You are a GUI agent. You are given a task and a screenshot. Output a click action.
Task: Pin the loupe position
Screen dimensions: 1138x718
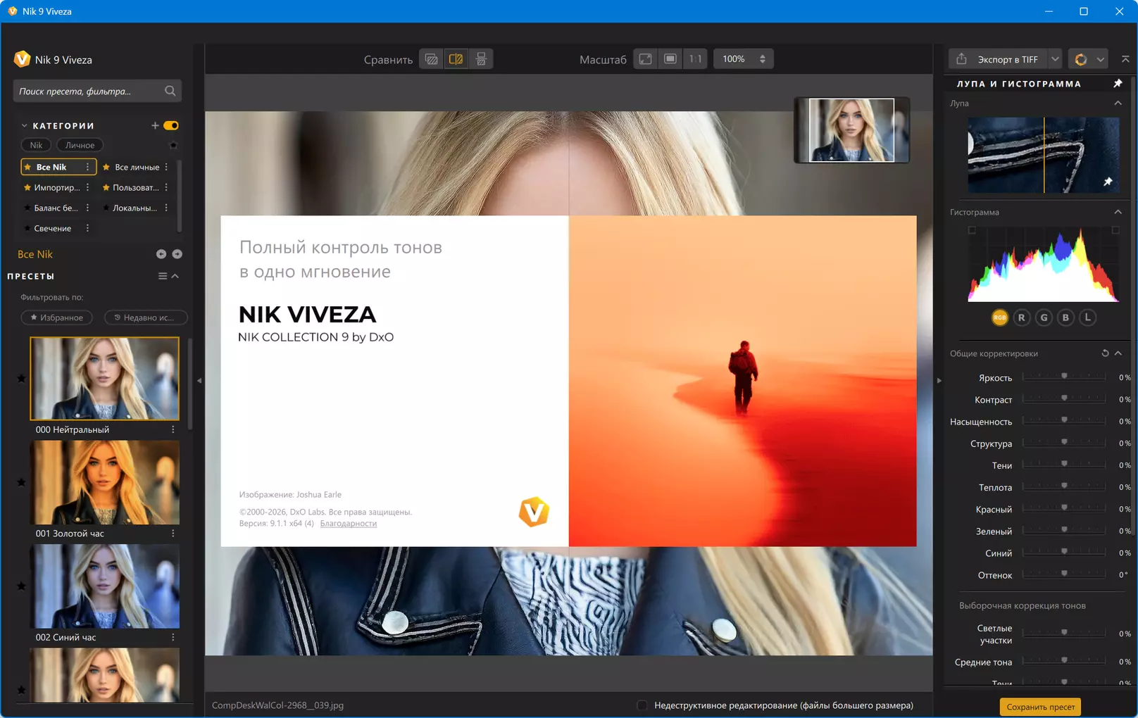1108,182
